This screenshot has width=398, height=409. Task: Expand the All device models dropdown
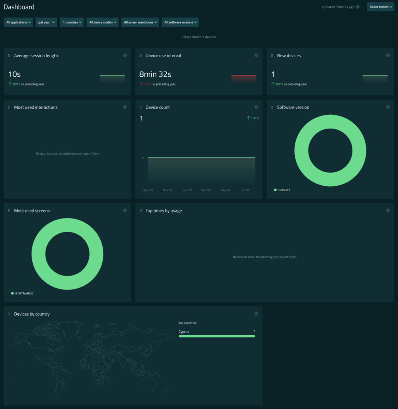click(102, 22)
